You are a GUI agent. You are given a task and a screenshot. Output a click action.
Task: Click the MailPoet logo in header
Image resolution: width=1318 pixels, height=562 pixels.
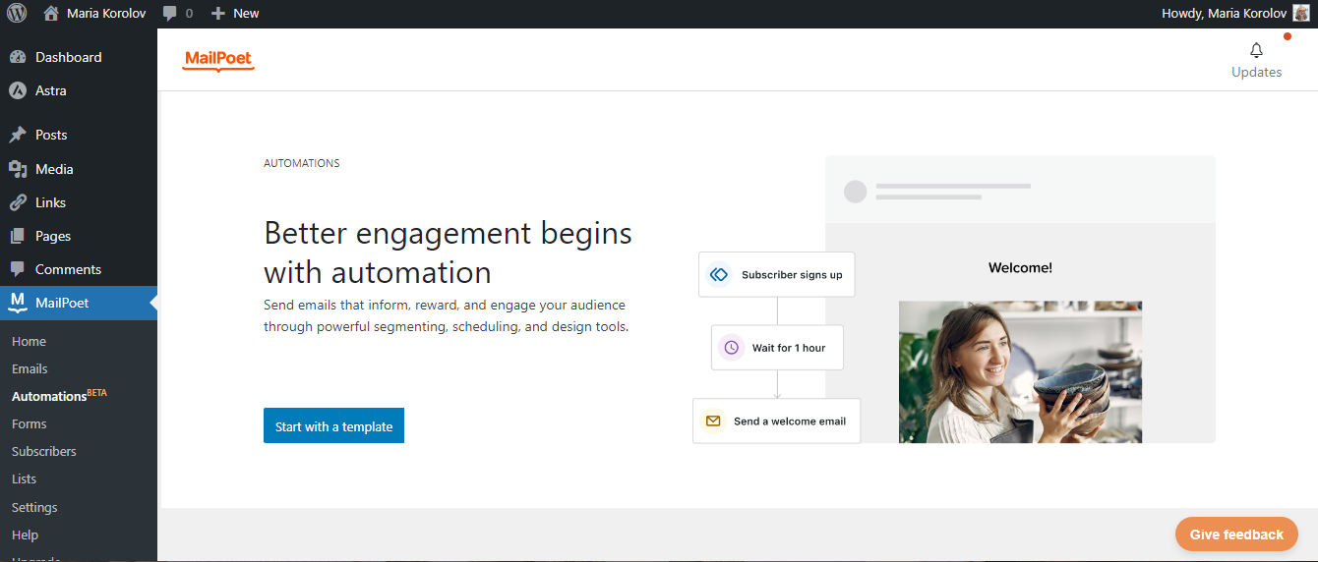(218, 61)
